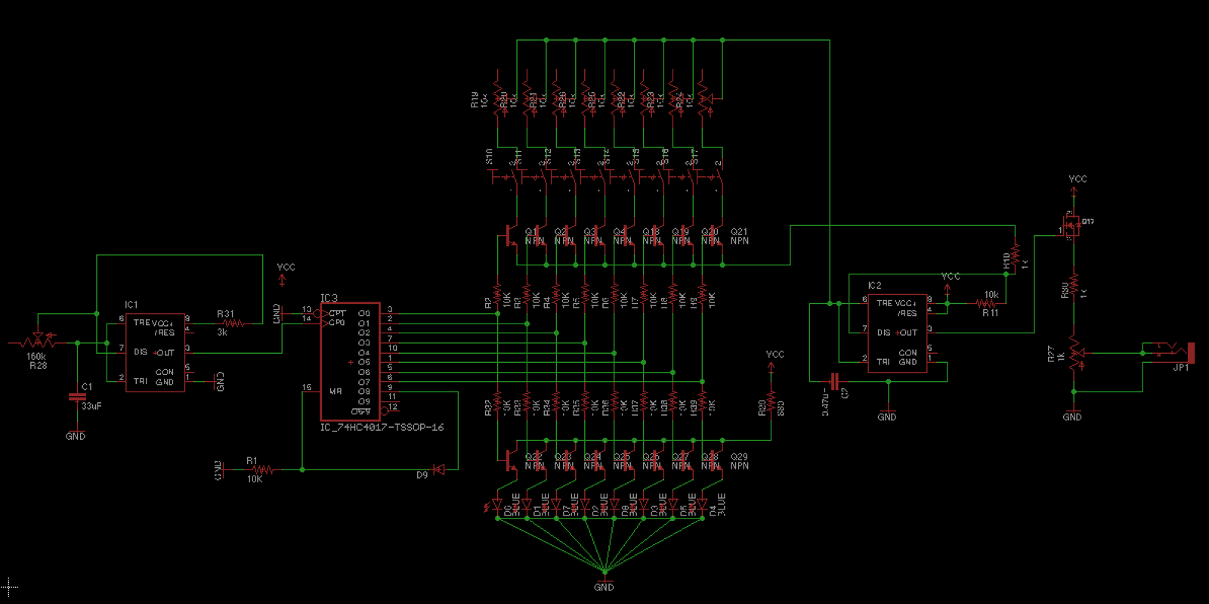
Task: Select the 'D9' diode label
Action: pyautogui.click(x=422, y=475)
